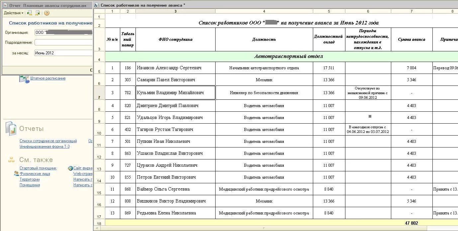Select row header 7 in the spreadsheet

[x=99, y=93]
